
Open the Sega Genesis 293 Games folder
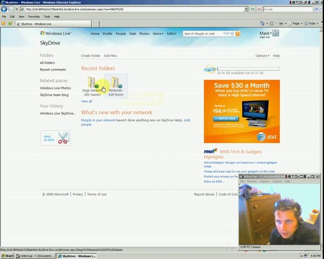point(92,86)
